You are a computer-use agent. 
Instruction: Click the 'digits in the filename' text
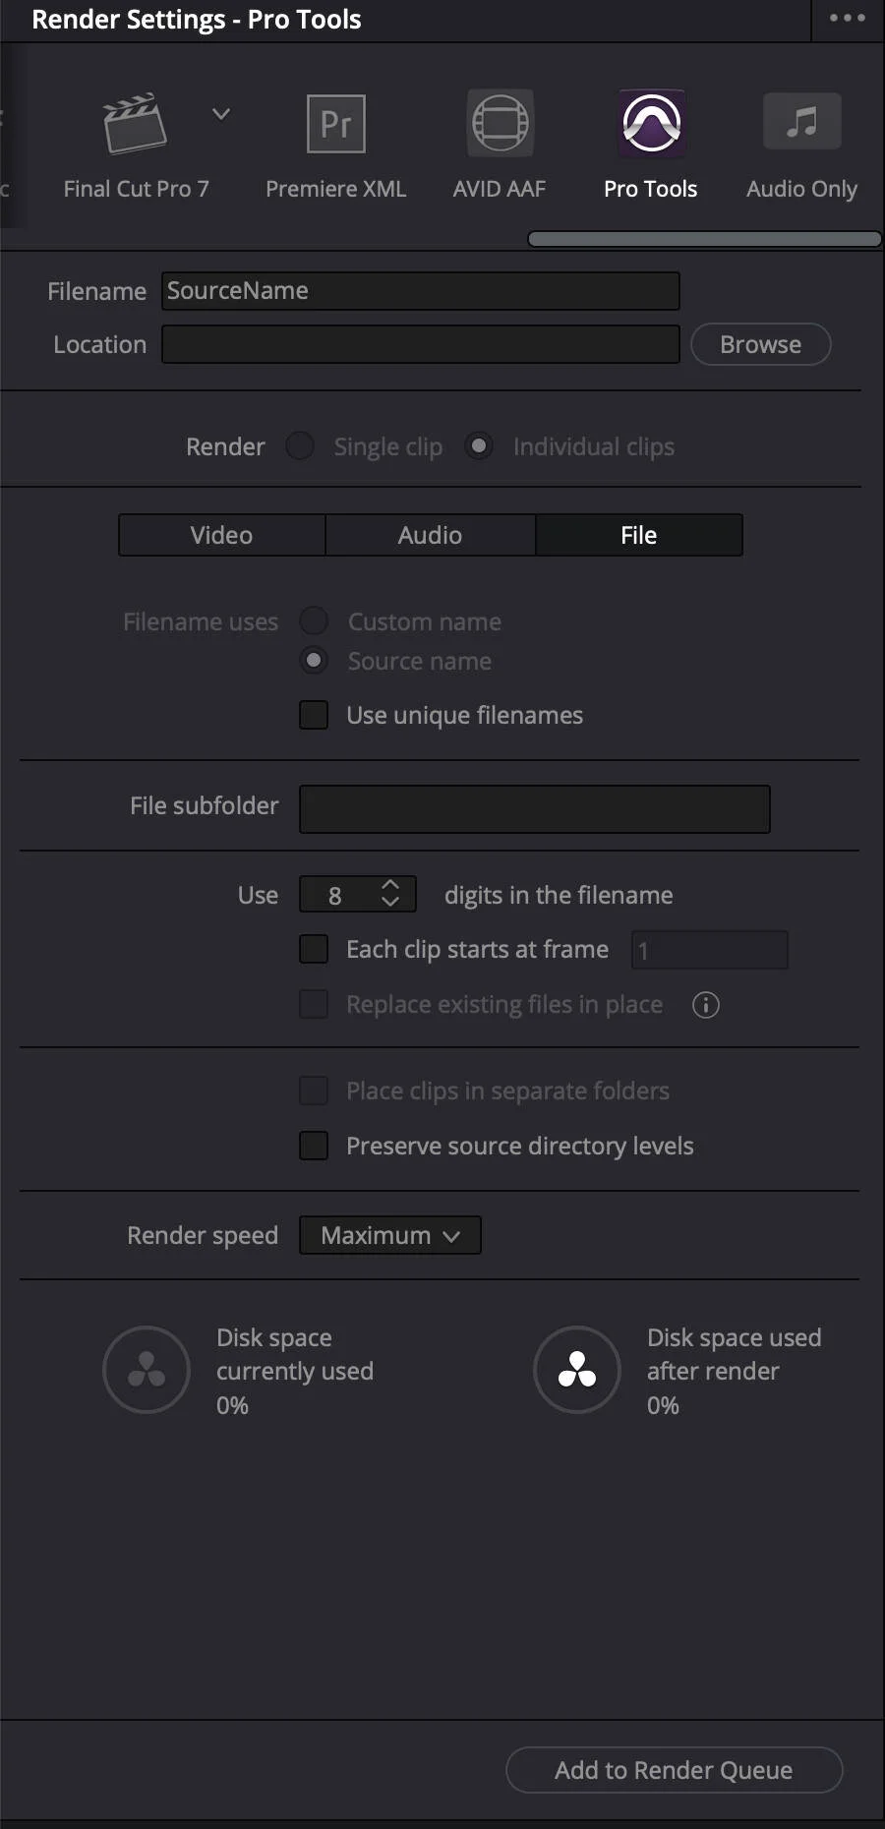(x=559, y=895)
